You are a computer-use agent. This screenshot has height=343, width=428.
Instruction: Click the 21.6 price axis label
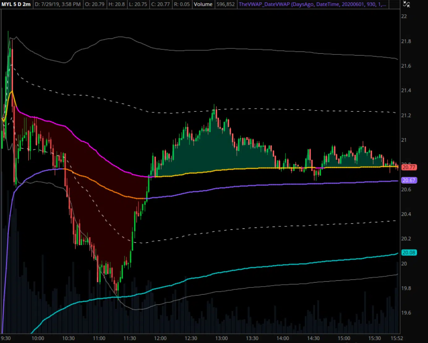pos(406,66)
